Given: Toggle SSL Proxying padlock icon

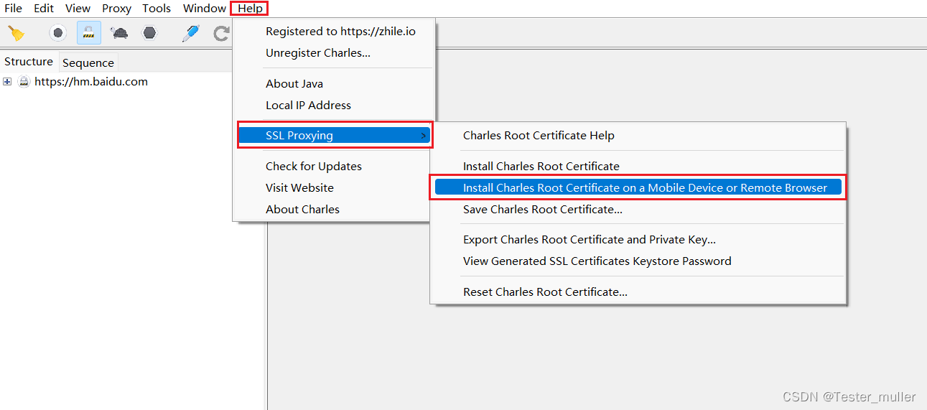Looking at the screenshot, I should 89,33.
